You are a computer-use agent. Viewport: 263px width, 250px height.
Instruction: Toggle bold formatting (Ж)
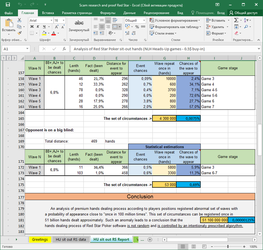tap(32, 27)
